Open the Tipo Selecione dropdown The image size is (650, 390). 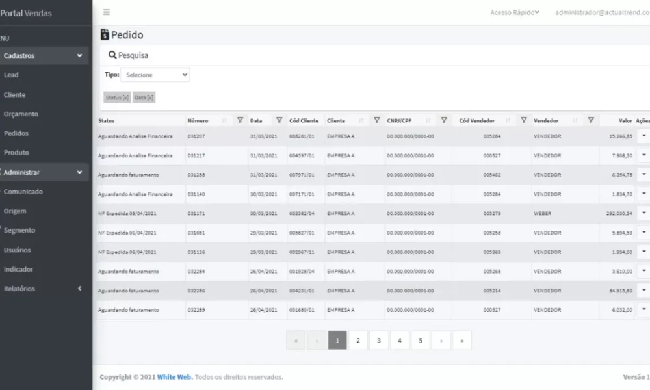click(x=155, y=75)
